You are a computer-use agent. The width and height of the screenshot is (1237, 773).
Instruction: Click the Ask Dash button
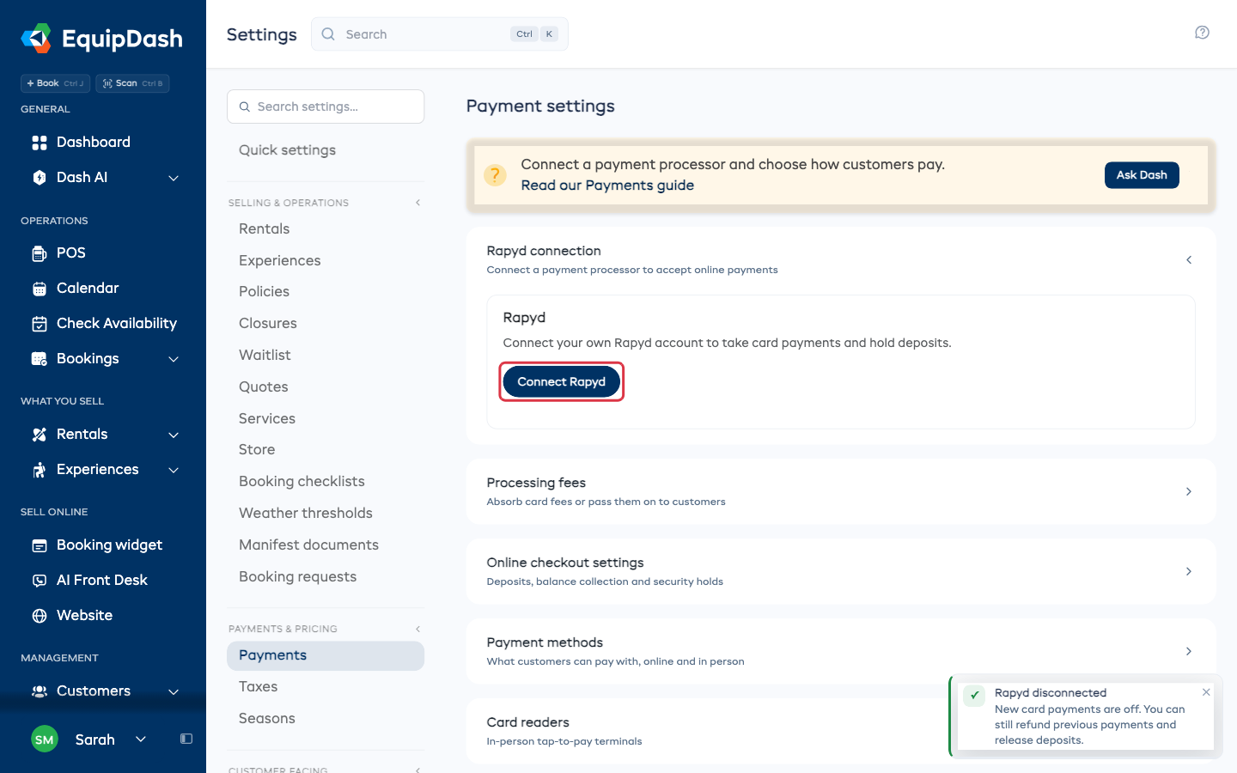1142,175
